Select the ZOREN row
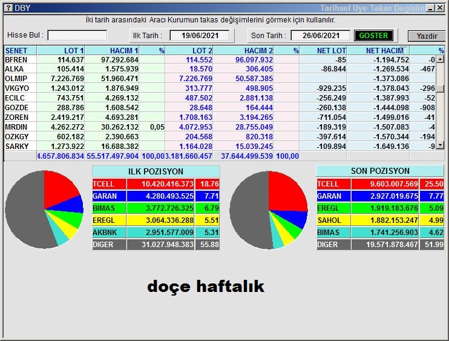 click(220, 118)
